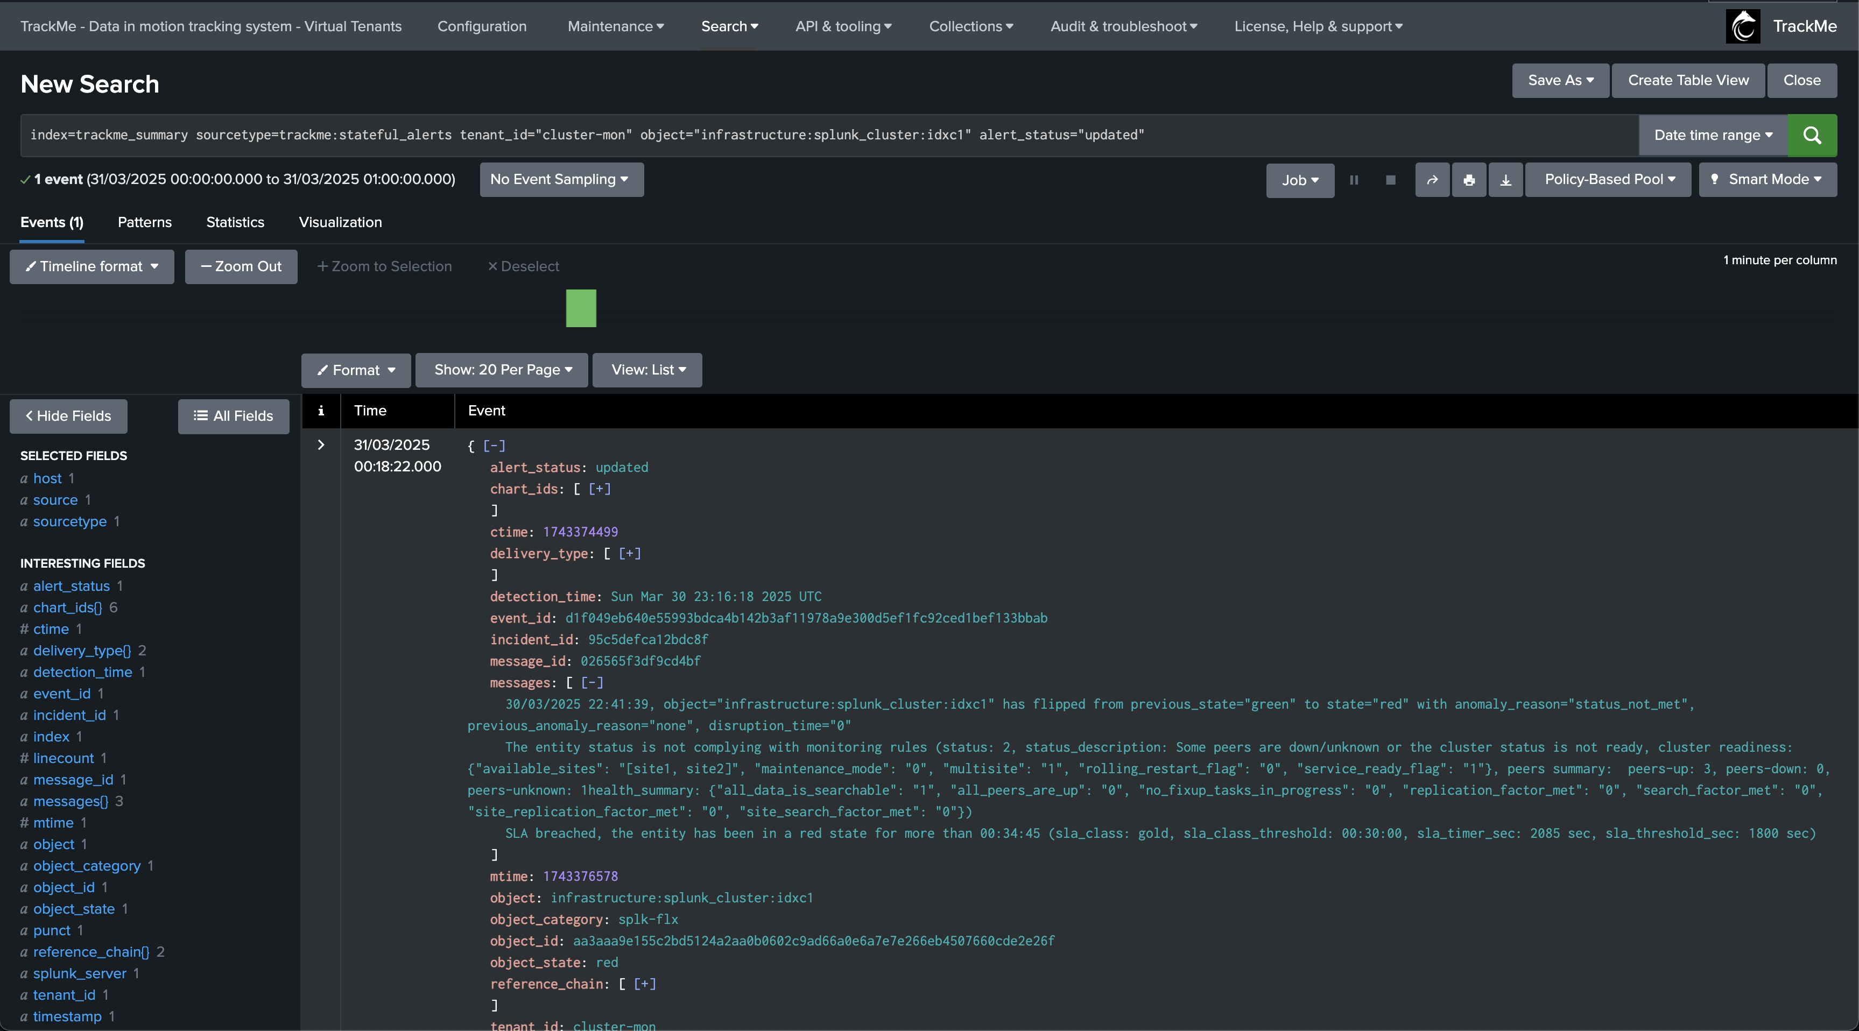1859x1031 pixels.
Task: Click tenant_id interesting field
Action: [x=64, y=995]
